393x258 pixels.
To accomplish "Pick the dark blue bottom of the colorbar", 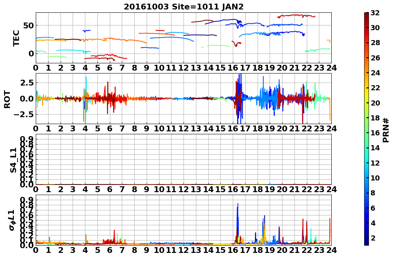I will (366, 242).
